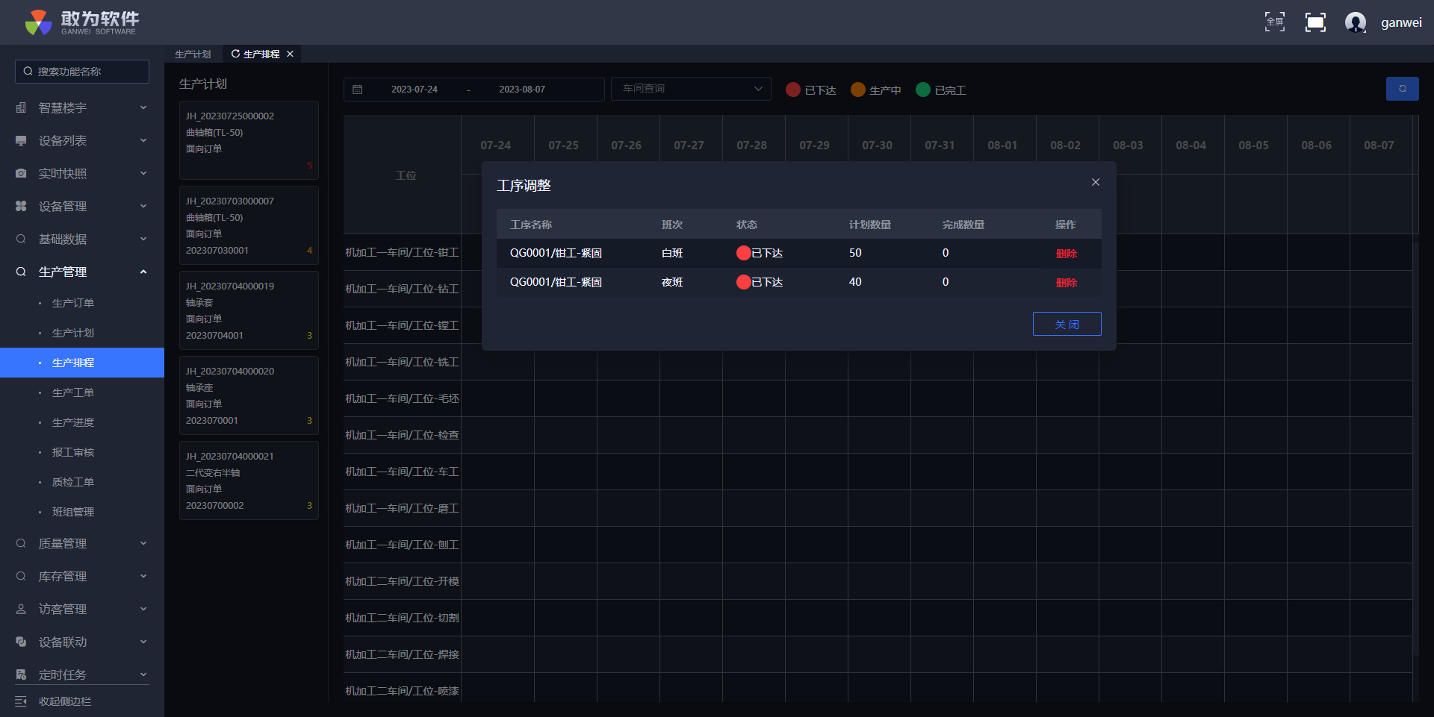Click the screen maximize icon in header
The width and height of the screenshot is (1434, 717).
tap(1315, 22)
